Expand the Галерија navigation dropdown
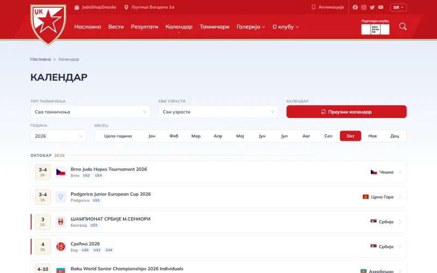Screen dimensions: 437x273 click(x=251, y=27)
